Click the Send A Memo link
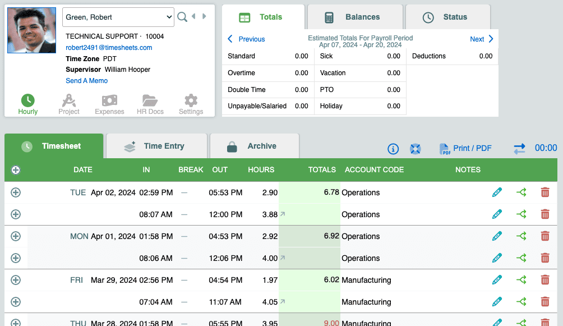 click(x=86, y=80)
